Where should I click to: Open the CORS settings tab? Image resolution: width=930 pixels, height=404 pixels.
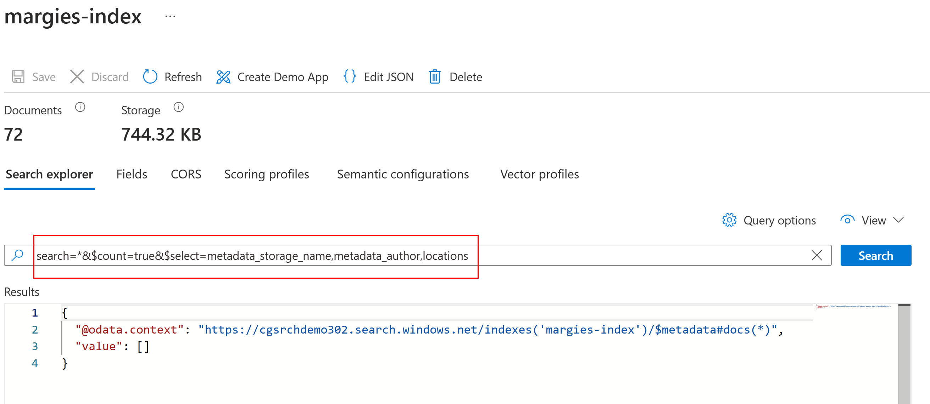(185, 174)
